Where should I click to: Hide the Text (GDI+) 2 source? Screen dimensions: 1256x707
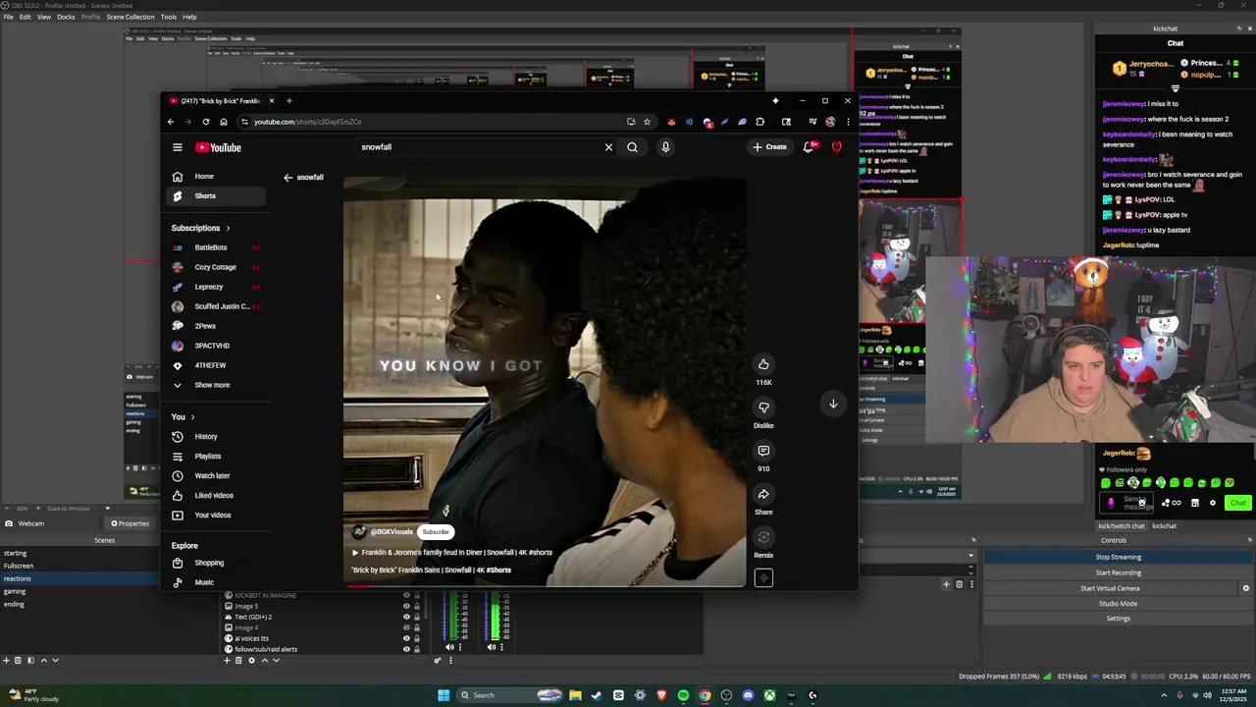click(406, 617)
